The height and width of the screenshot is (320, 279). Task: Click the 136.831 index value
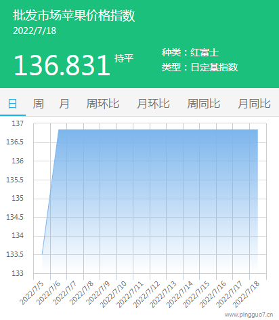62,65
